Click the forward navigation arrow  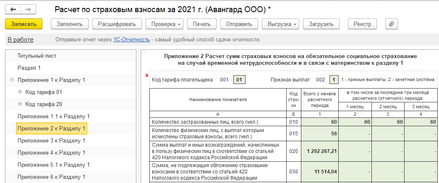28,9
